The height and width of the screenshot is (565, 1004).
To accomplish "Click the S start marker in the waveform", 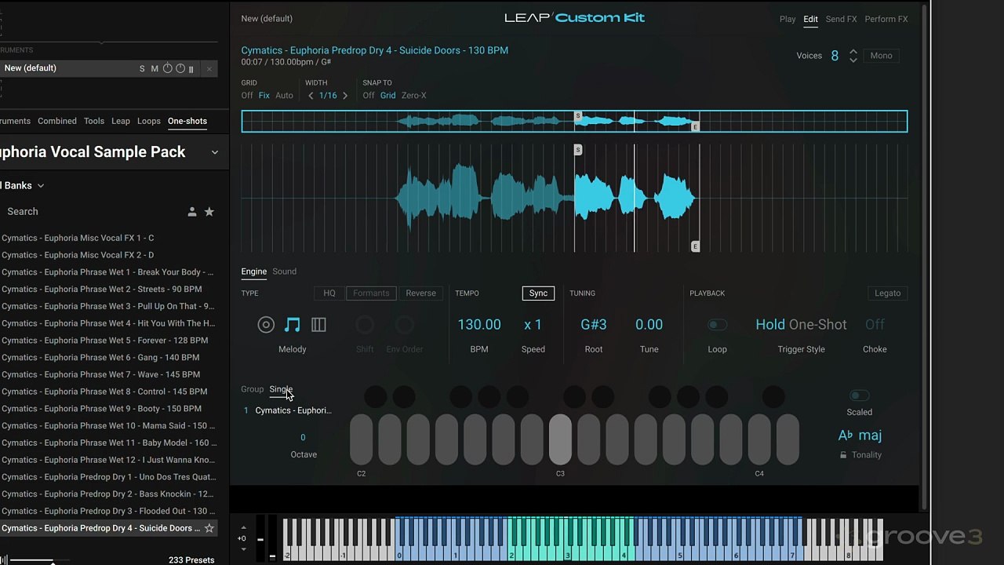I will point(578,150).
